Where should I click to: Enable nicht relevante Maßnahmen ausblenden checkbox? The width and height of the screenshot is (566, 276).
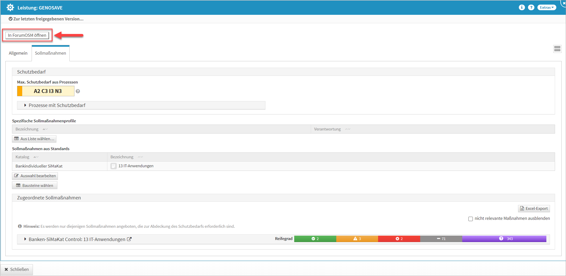click(x=470, y=219)
